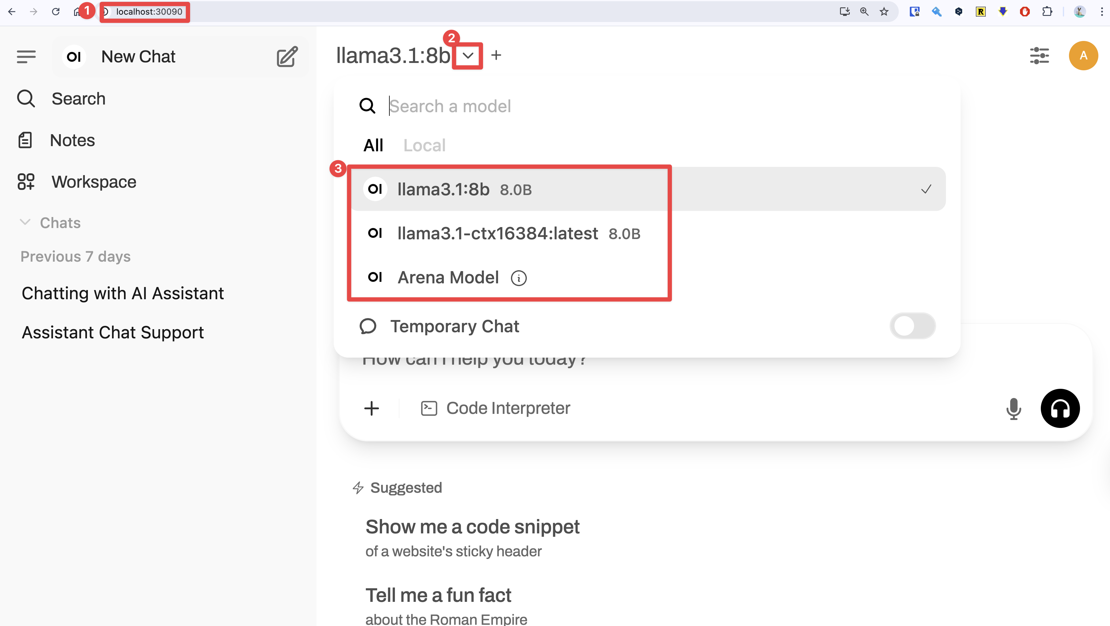This screenshot has width=1110, height=626.
Task: Open Notes in the sidebar
Action: (72, 140)
